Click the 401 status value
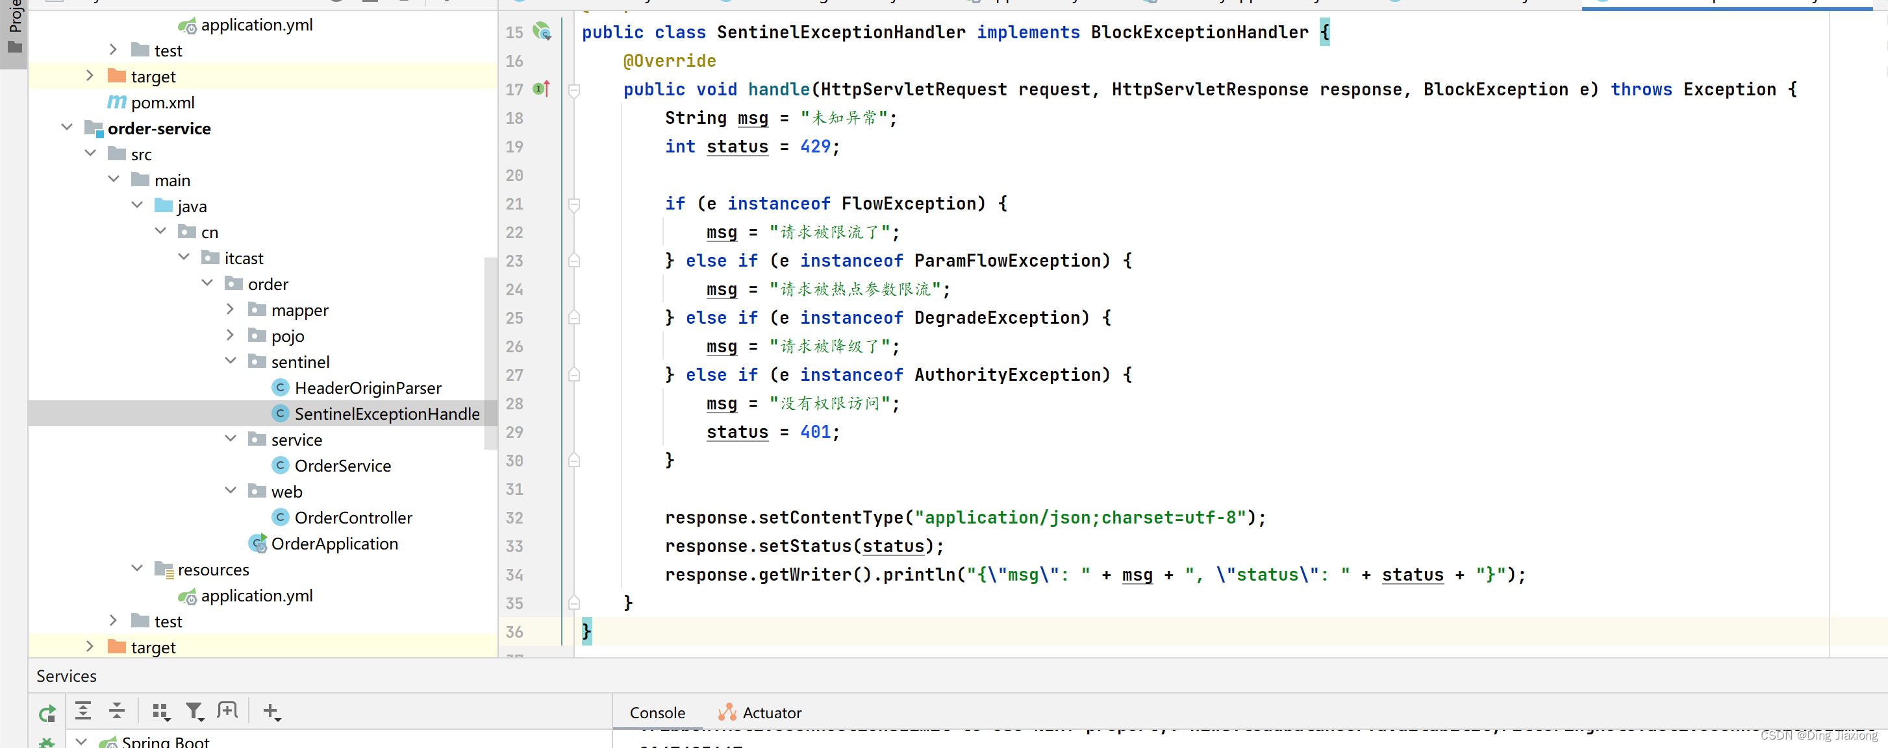Image resolution: width=1888 pixels, height=748 pixels. pyautogui.click(x=815, y=432)
